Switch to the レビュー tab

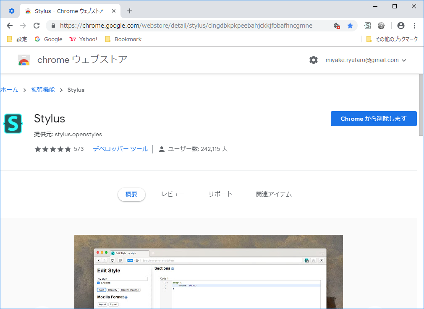point(173,194)
